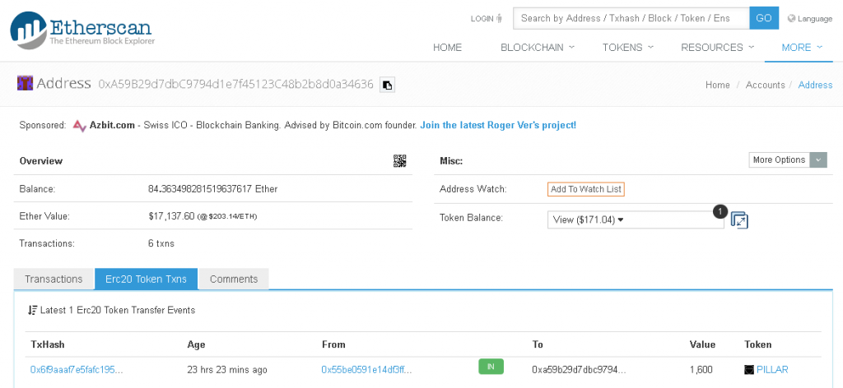Click Add To Watch List button
843x388 pixels.
(586, 189)
